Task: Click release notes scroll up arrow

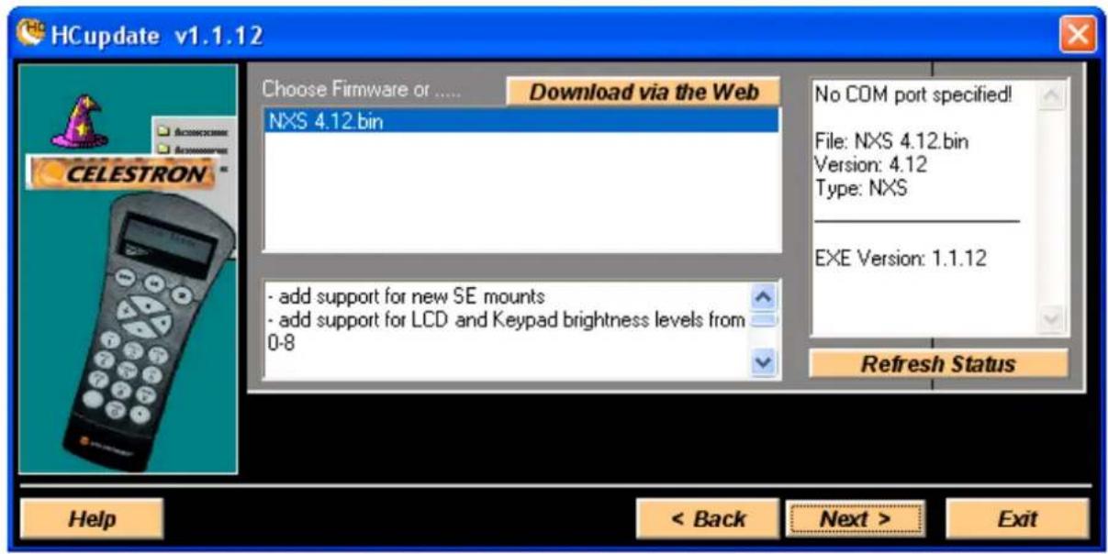Action: click(763, 296)
